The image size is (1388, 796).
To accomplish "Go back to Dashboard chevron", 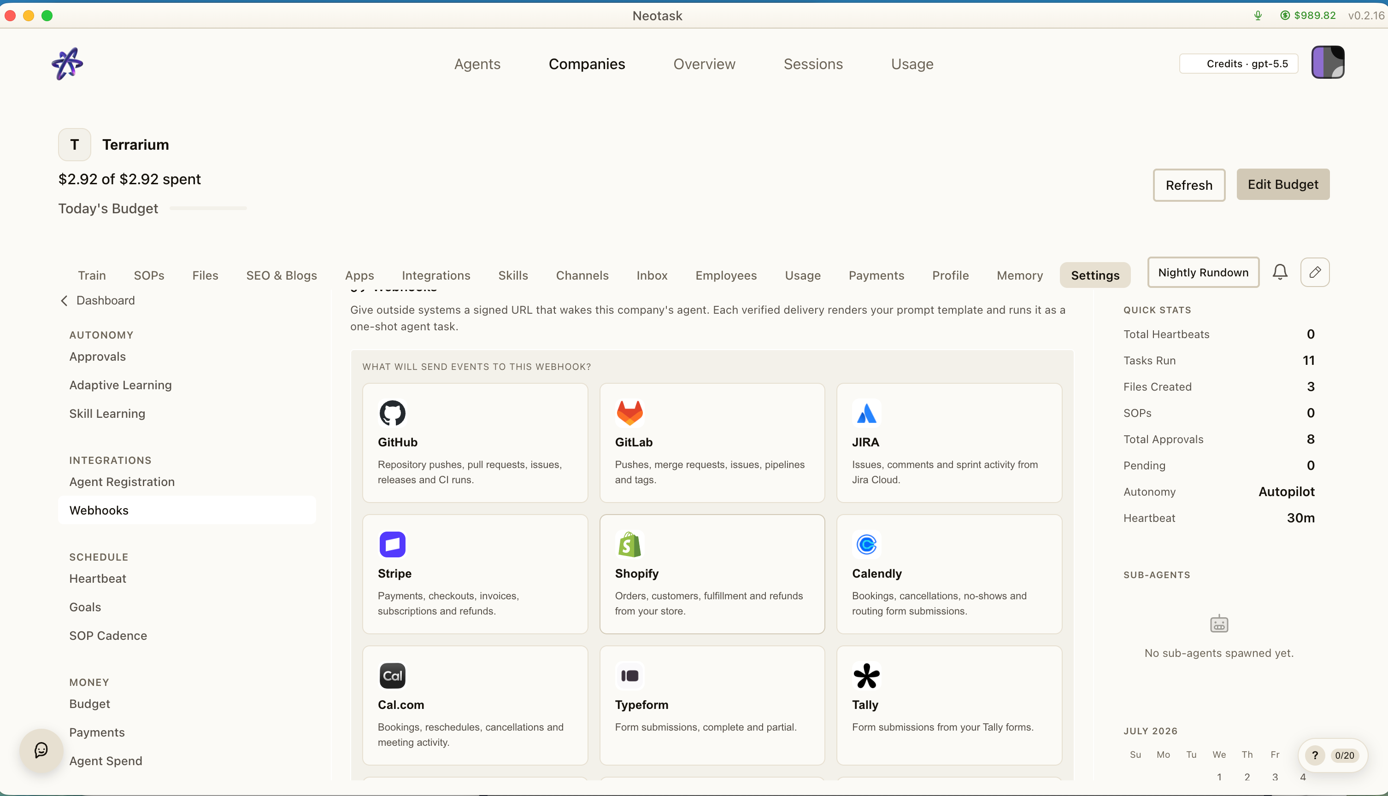I will (x=64, y=300).
